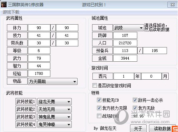Click the 智力 field showing 44
Image resolution: width=178 pixels, height=132 pixels.
coord(39,66)
